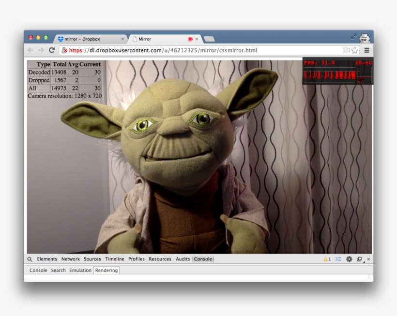This screenshot has height=316, width=397.
Task: Click the fullscreen arrows icon
Action: [353, 37]
